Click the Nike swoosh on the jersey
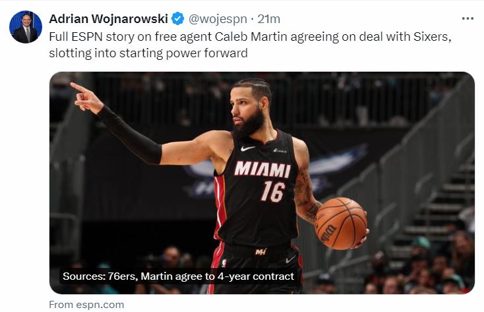Screen dimensions: 484x312 click(x=248, y=149)
